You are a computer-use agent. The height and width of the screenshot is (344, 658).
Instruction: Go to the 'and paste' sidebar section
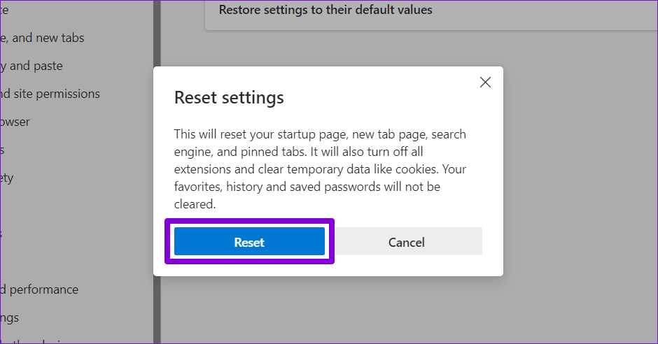click(31, 66)
